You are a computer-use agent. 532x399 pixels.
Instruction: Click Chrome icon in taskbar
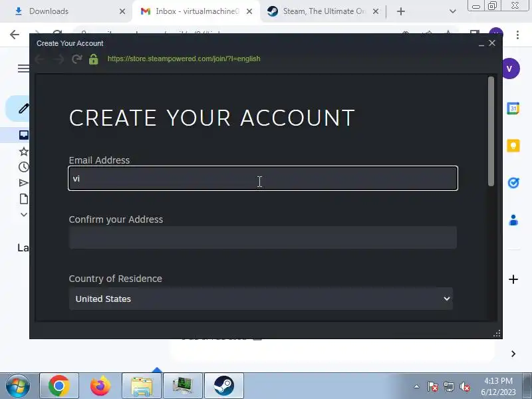(x=59, y=386)
